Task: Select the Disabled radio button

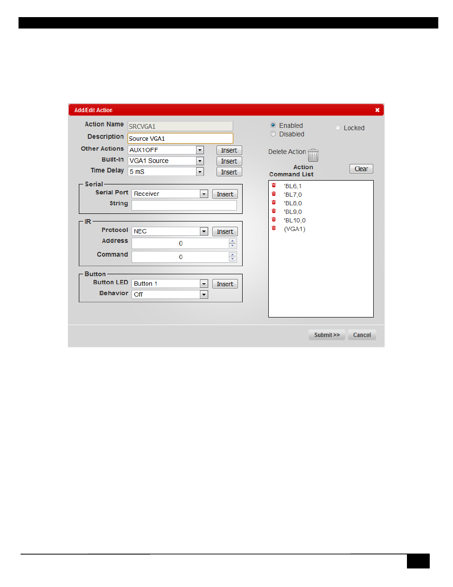Action: 273,134
